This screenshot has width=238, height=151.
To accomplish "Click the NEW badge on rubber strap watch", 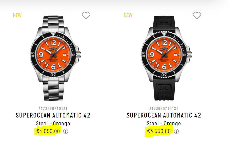I will pyautogui.click(x=128, y=15).
